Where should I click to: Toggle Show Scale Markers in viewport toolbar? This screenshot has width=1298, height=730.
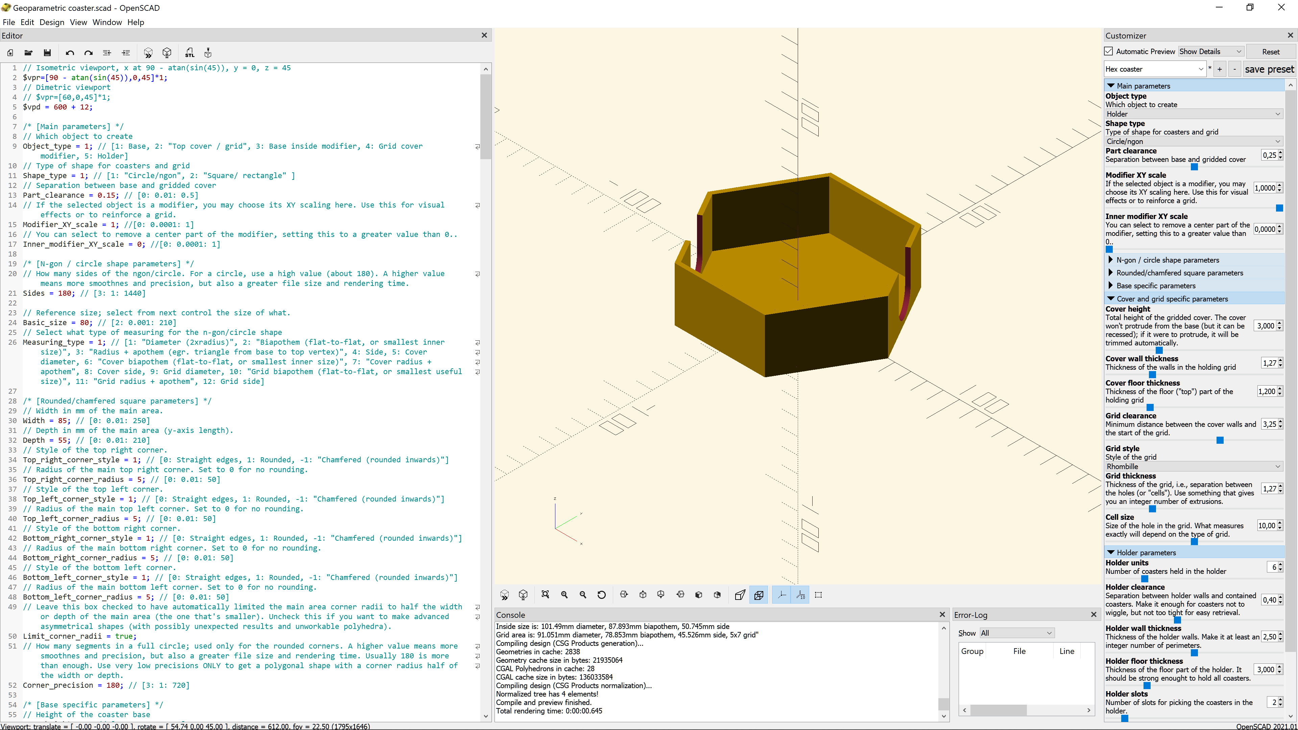pyautogui.click(x=801, y=595)
